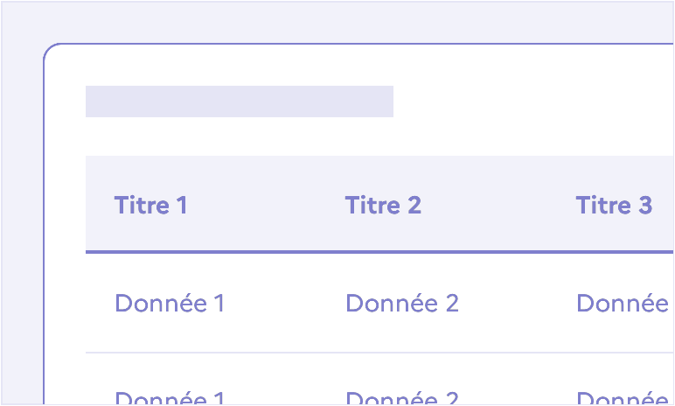Image resolution: width=675 pixels, height=406 pixels.
Task: Click Donnée 1 in the second row
Action: (170, 398)
